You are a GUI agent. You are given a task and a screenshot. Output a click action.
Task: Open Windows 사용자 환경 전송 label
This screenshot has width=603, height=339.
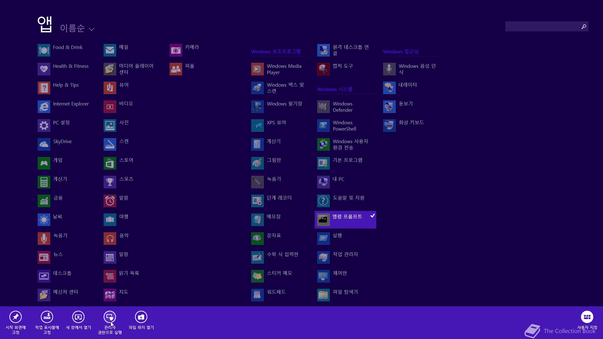pyautogui.click(x=350, y=144)
